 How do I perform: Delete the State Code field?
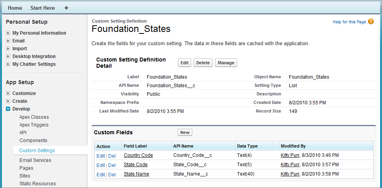point(112,165)
